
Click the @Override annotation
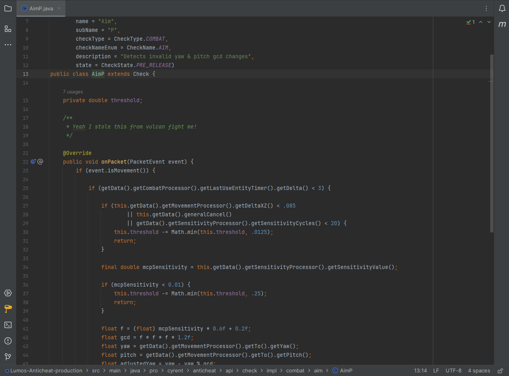(x=77, y=153)
